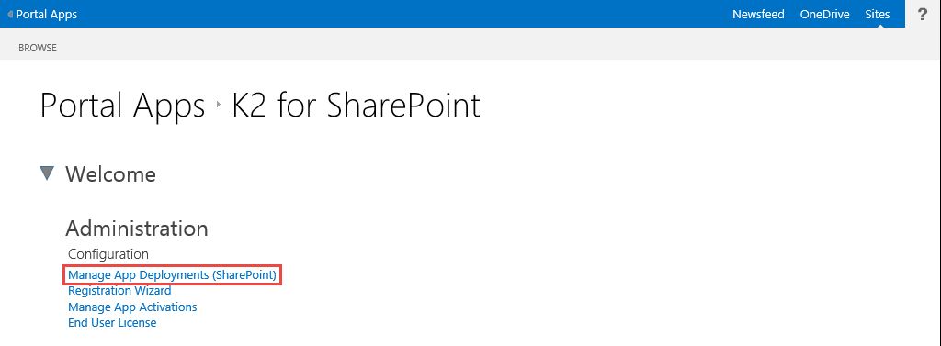Open Portal Apps link in blue header
The width and height of the screenshot is (941, 346).
[47, 15]
